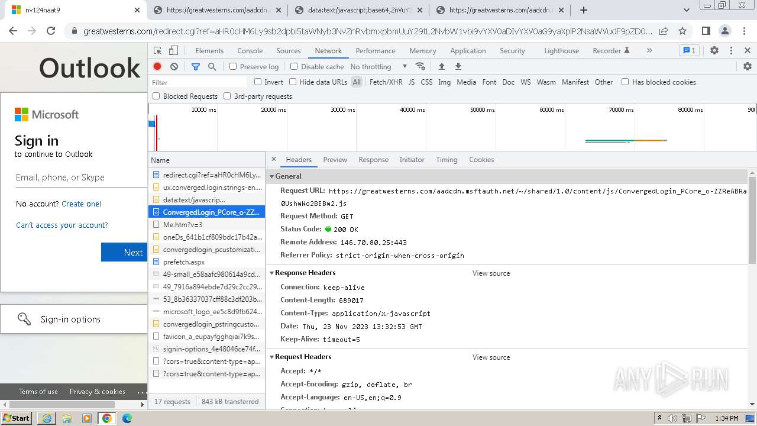Open new browser tab
This screenshot has height=426, width=757.
584,10
